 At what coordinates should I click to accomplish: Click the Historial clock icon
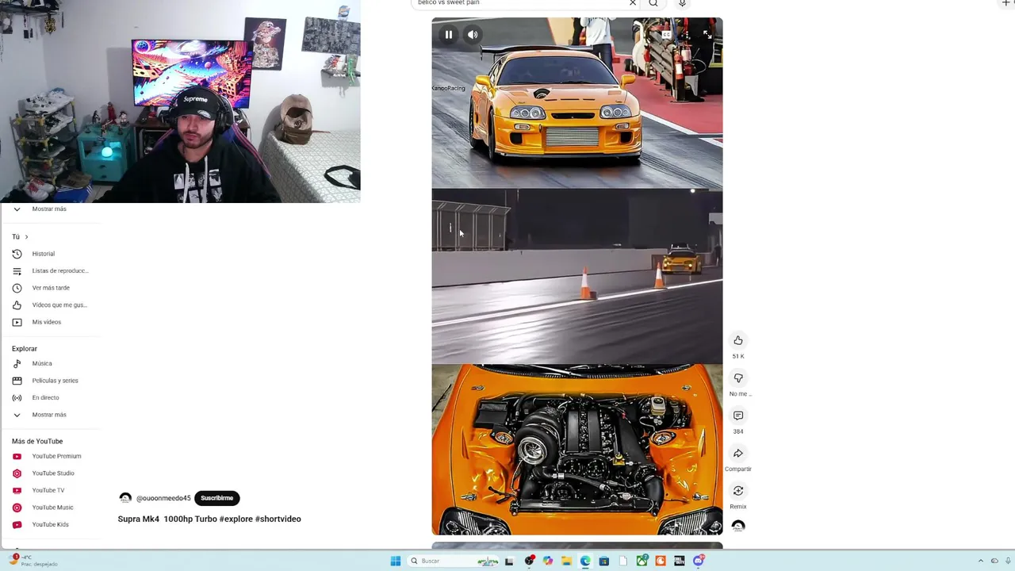pos(17,254)
